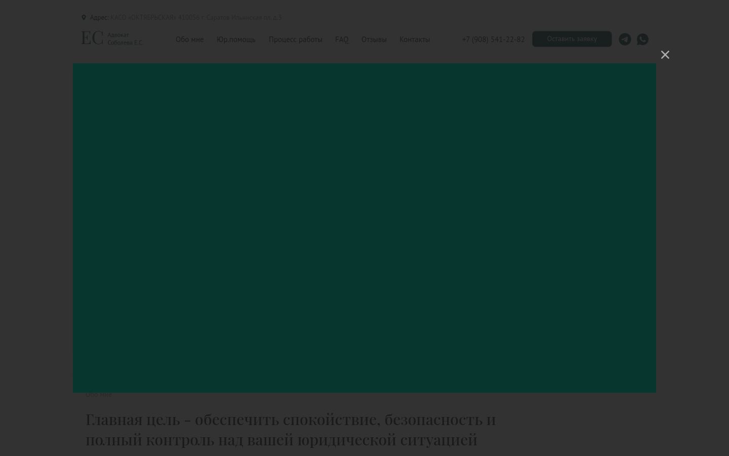Navigate to FAQ in the header
The width and height of the screenshot is (729, 456).
click(342, 40)
